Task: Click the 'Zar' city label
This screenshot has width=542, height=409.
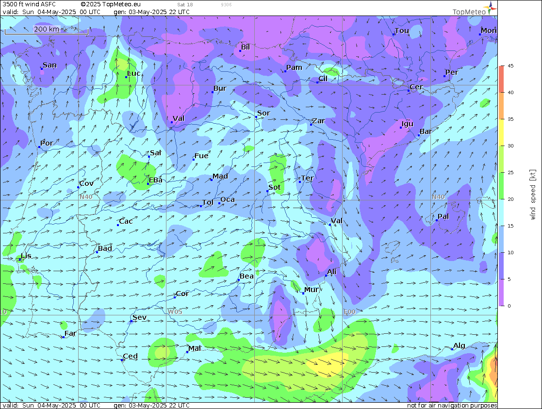Action: [318, 121]
